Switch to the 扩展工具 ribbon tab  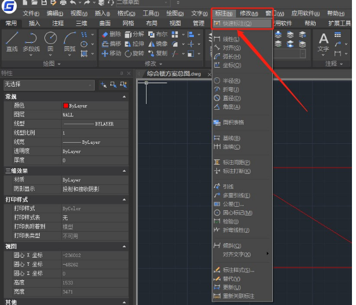tap(340, 23)
